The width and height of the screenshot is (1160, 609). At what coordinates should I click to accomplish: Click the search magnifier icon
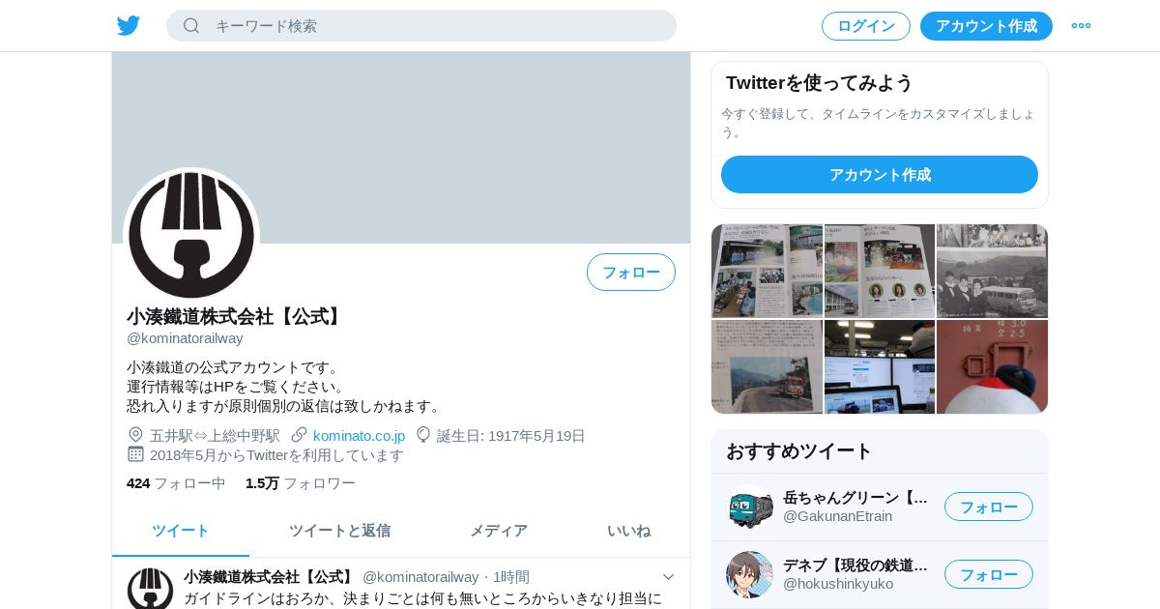point(191,26)
